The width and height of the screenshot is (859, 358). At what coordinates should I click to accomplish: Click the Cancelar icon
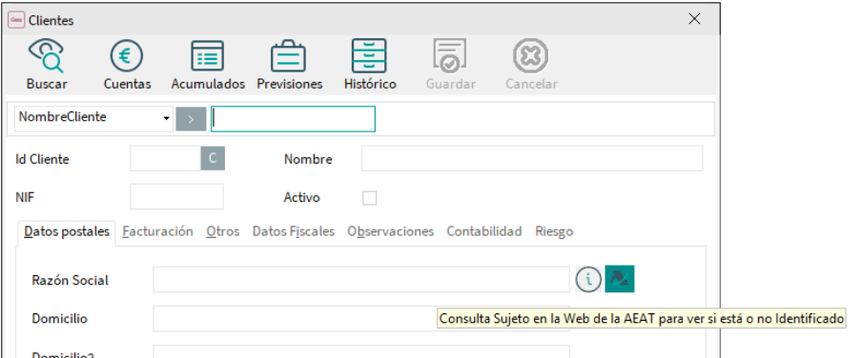[x=531, y=64]
